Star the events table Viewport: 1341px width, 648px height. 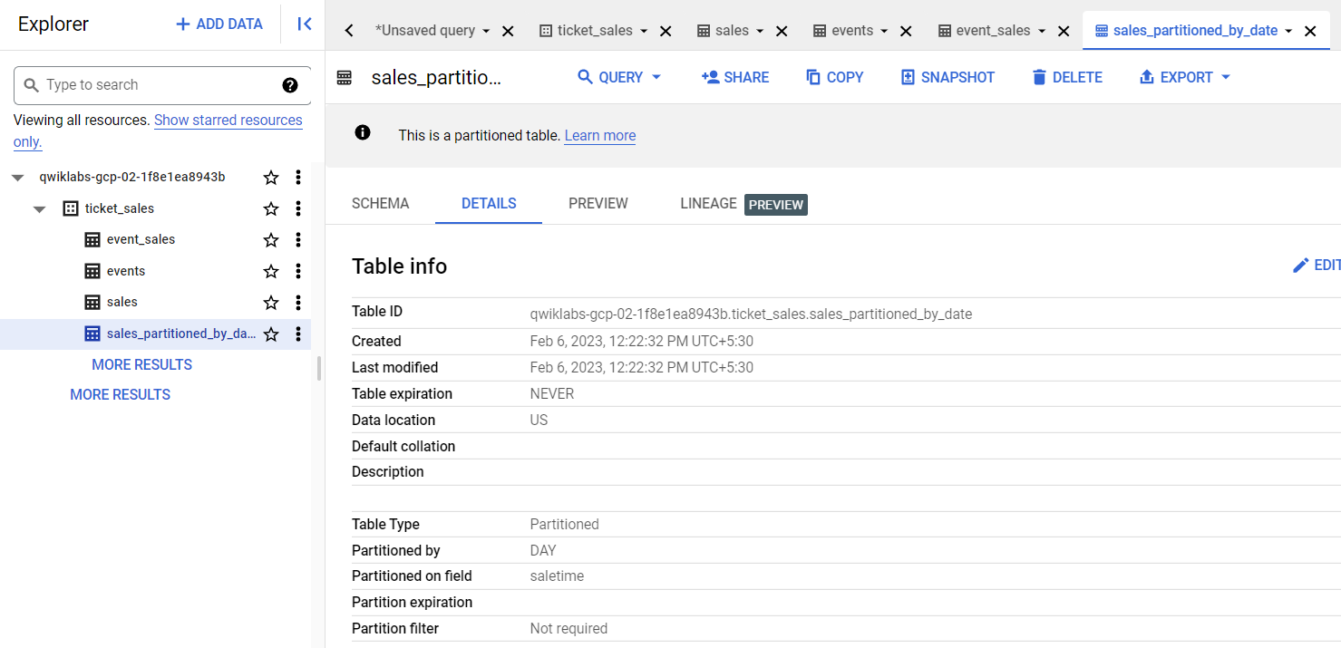pos(270,271)
